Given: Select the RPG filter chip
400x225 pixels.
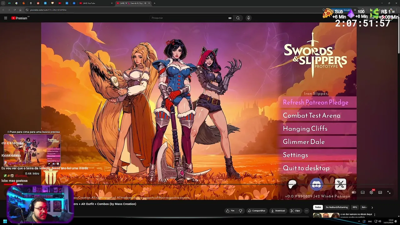Looking at the screenshot, I should click(355, 207).
